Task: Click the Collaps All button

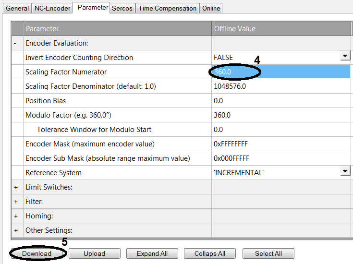Action: [x=210, y=253]
